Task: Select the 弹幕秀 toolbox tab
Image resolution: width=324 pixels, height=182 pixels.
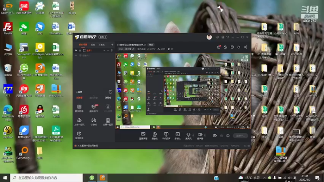Action: tap(108, 97)
